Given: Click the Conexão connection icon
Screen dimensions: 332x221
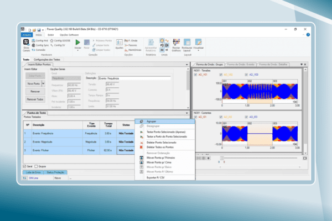Looking at the screenshot, I should click(33, 50).
